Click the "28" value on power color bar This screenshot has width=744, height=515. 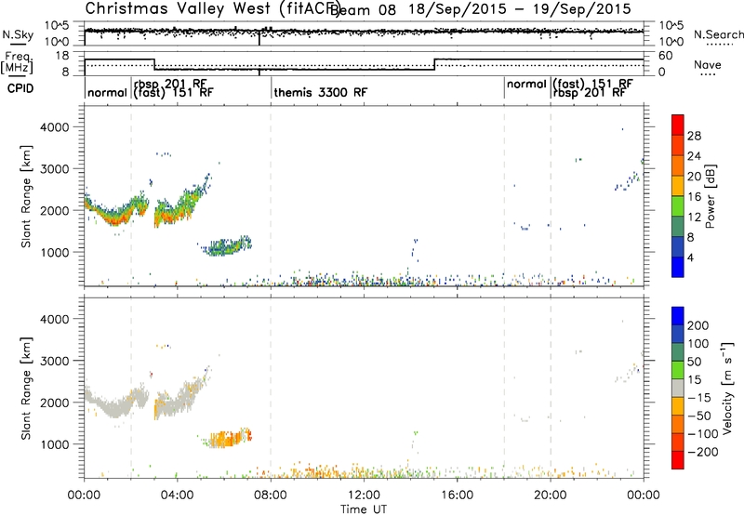pyautogui.click(x=694, y=136)
